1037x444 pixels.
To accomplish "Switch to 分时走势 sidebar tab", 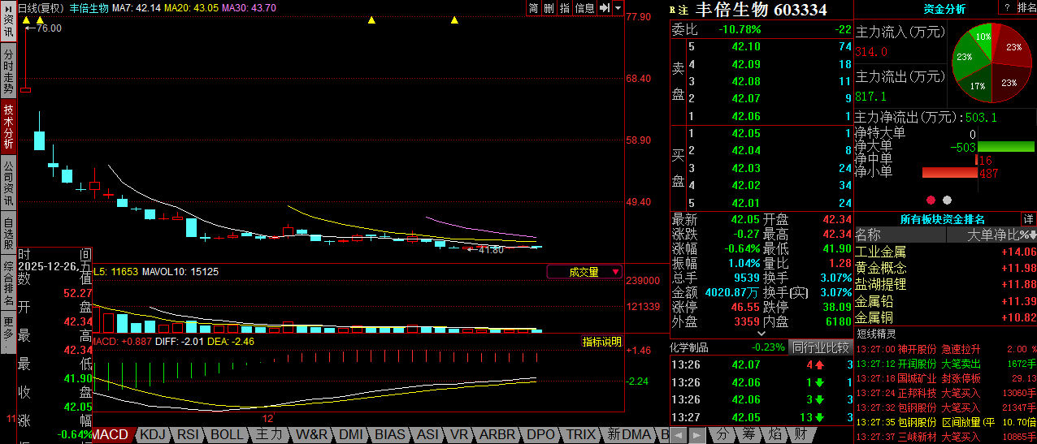I will point(8,71).
